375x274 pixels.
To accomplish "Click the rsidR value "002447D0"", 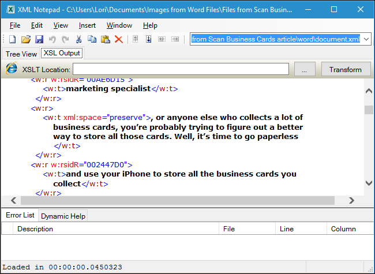I will 105,165.
